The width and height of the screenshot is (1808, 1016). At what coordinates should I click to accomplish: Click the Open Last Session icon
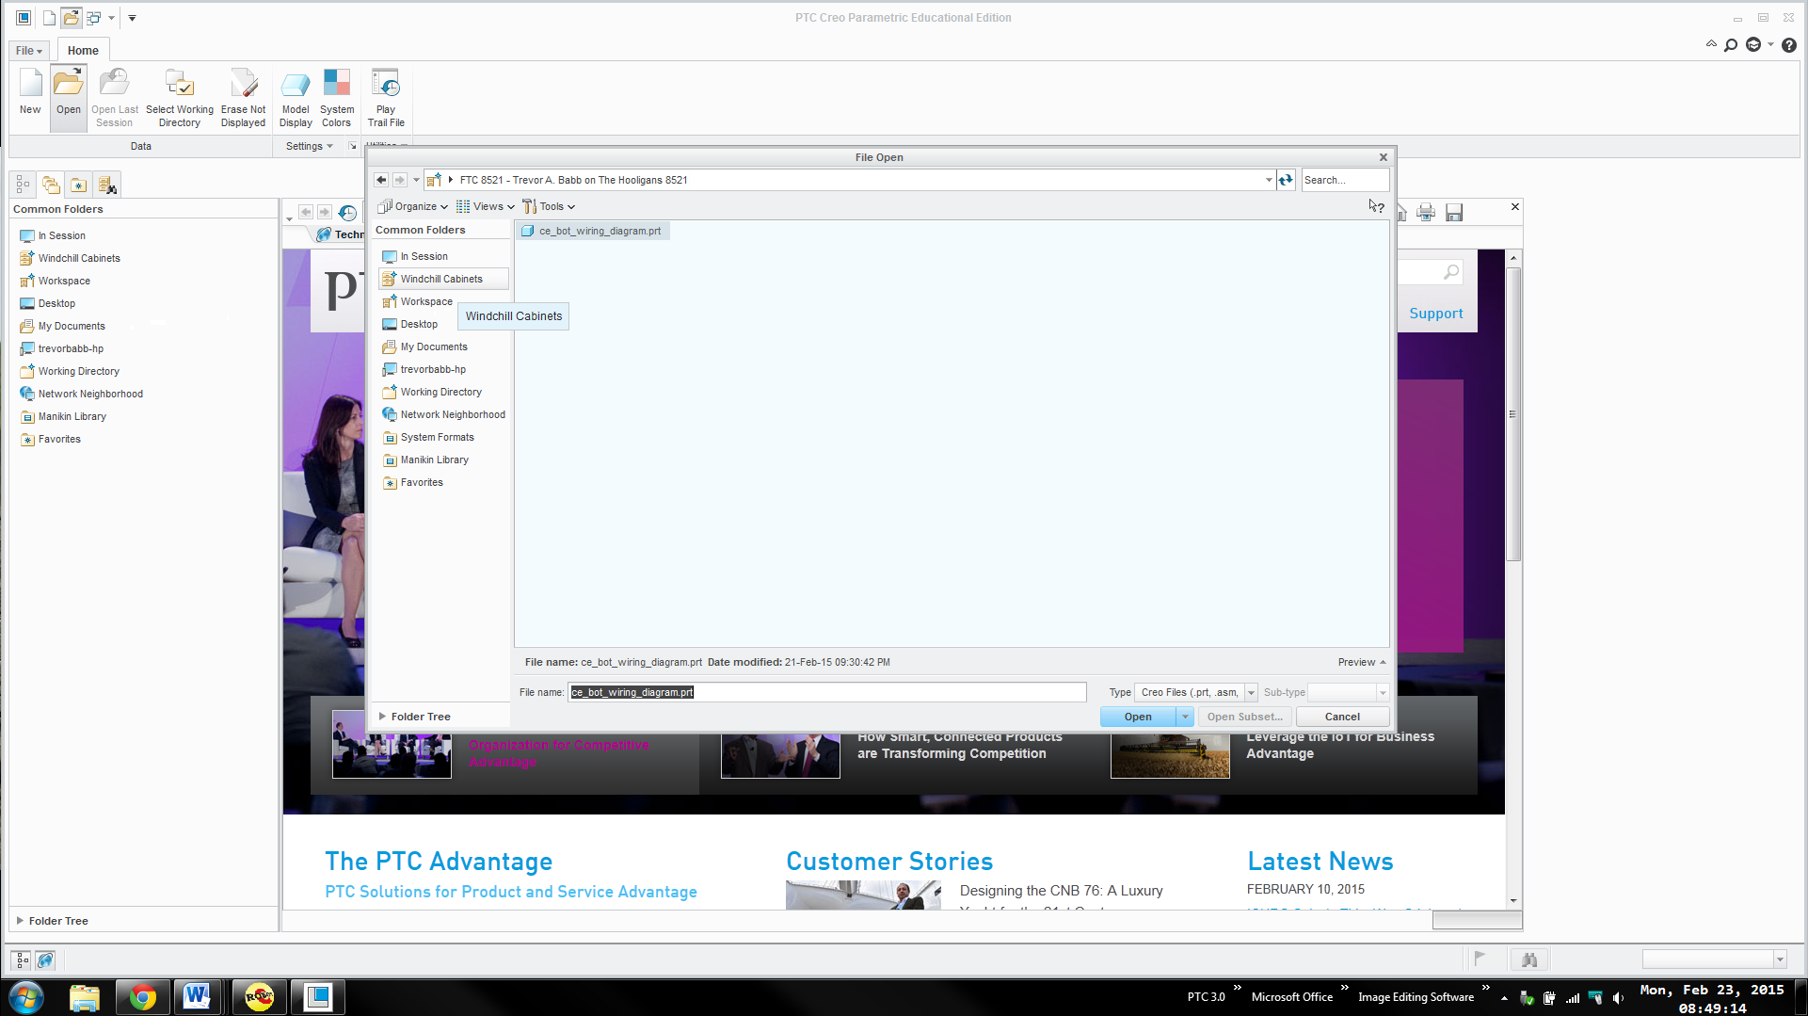[115, 97]
